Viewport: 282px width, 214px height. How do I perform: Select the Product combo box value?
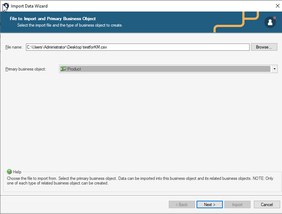[x=166, y=69]
